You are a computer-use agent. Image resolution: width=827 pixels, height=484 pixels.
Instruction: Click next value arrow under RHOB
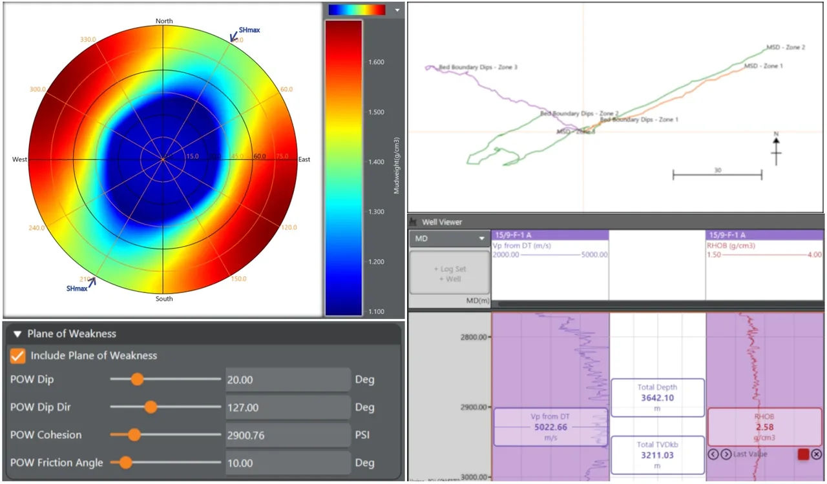click(726, 454)
